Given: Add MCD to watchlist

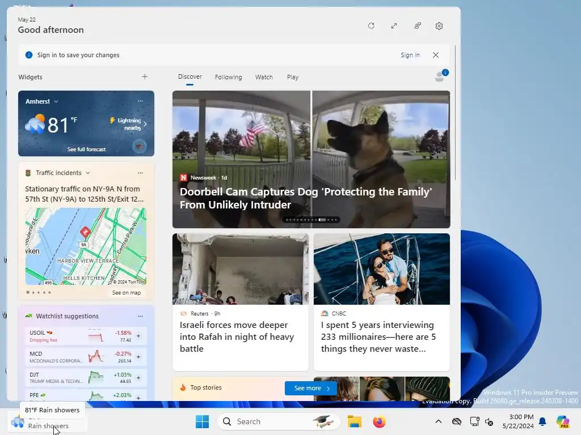Looking at the screenshot, I should (138, 357).
